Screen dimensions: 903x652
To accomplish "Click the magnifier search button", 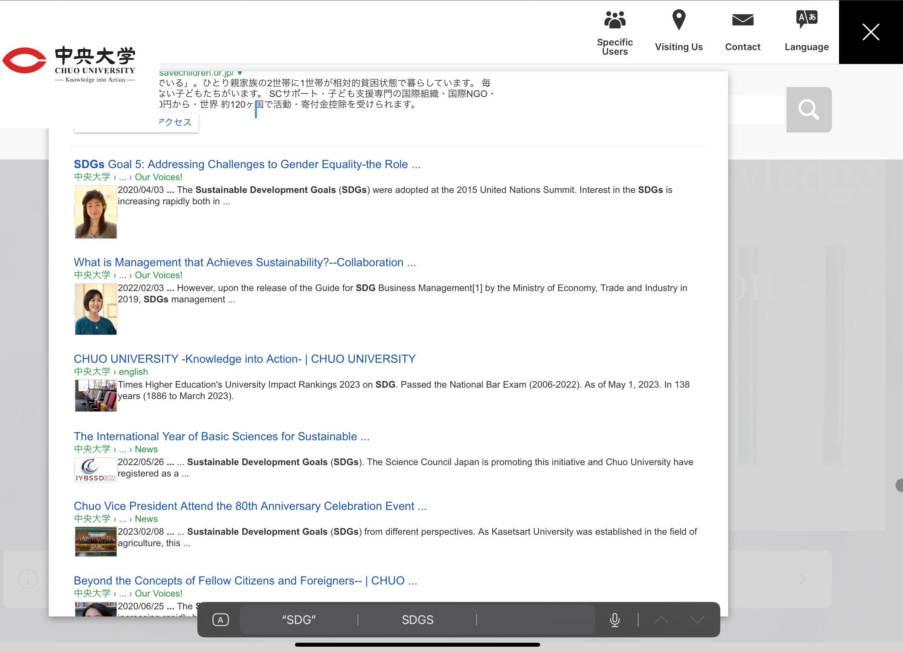I will 808,110.
